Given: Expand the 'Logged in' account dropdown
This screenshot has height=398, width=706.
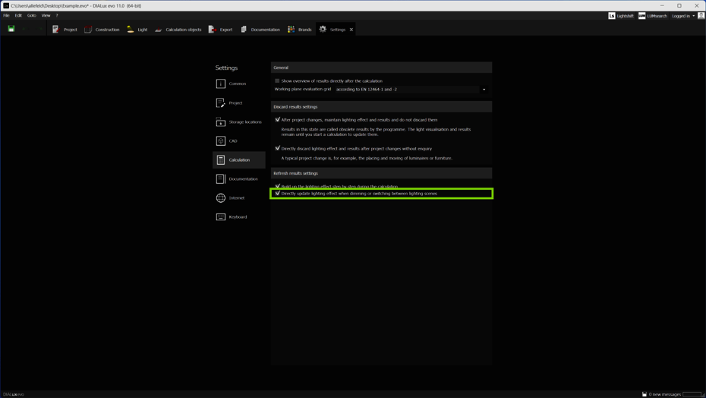Looking at the screenshot, I should click(683, 16).
